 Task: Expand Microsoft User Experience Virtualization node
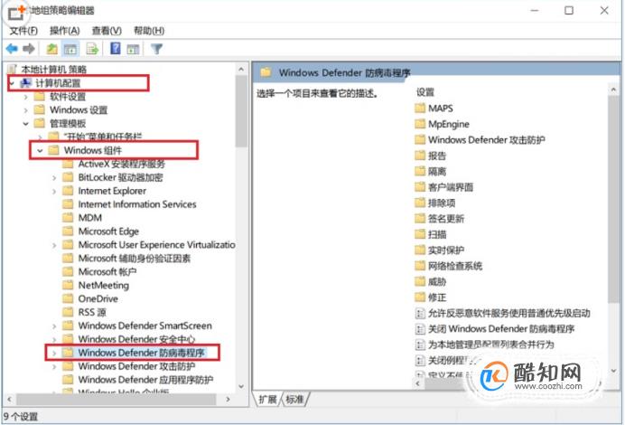54,245
